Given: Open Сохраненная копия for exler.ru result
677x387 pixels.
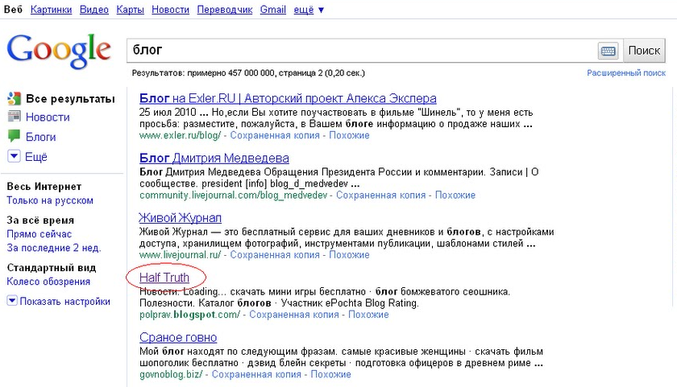Looking at the screenshot, I should (275, 135).
